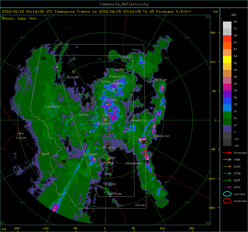The image size is (248, 232).
Task: Click the 2022/06/15 00:16:05 UTC header line
Action: (x=96, y=12)
